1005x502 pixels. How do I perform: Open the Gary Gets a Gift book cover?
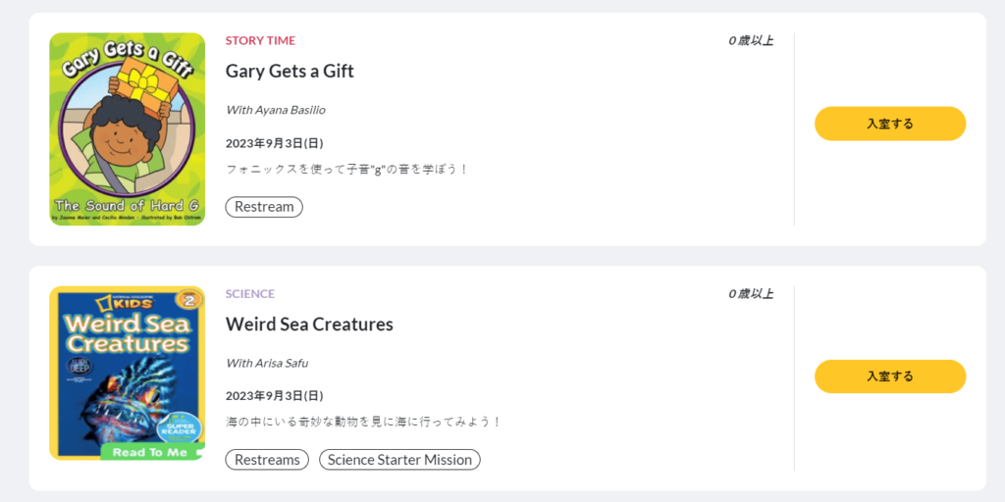(x=127, y=129)
